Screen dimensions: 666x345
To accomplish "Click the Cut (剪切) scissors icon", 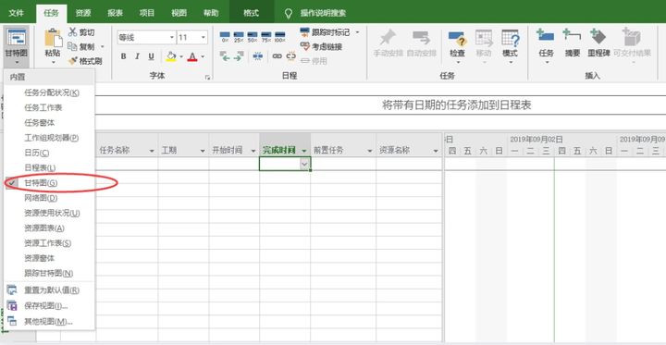I will point(73,32).
